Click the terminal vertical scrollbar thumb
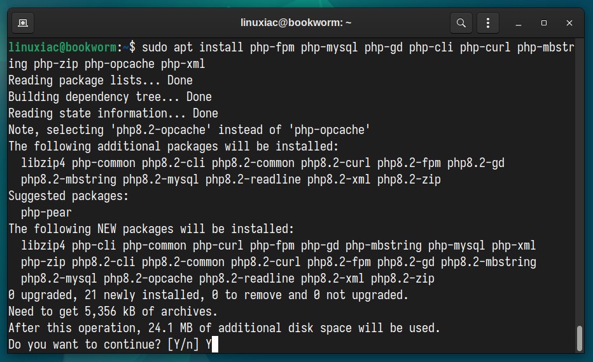Image resolution: width=593 pixels, height=362 pixels. tap(580, 339)
